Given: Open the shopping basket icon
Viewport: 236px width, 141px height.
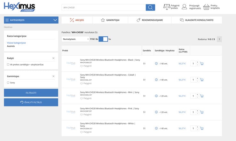Looking at the screenshot, I should [x=206, y=7].
